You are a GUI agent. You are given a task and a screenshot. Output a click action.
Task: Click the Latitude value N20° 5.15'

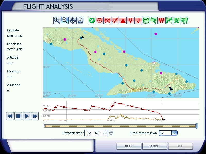pos(15,36)
